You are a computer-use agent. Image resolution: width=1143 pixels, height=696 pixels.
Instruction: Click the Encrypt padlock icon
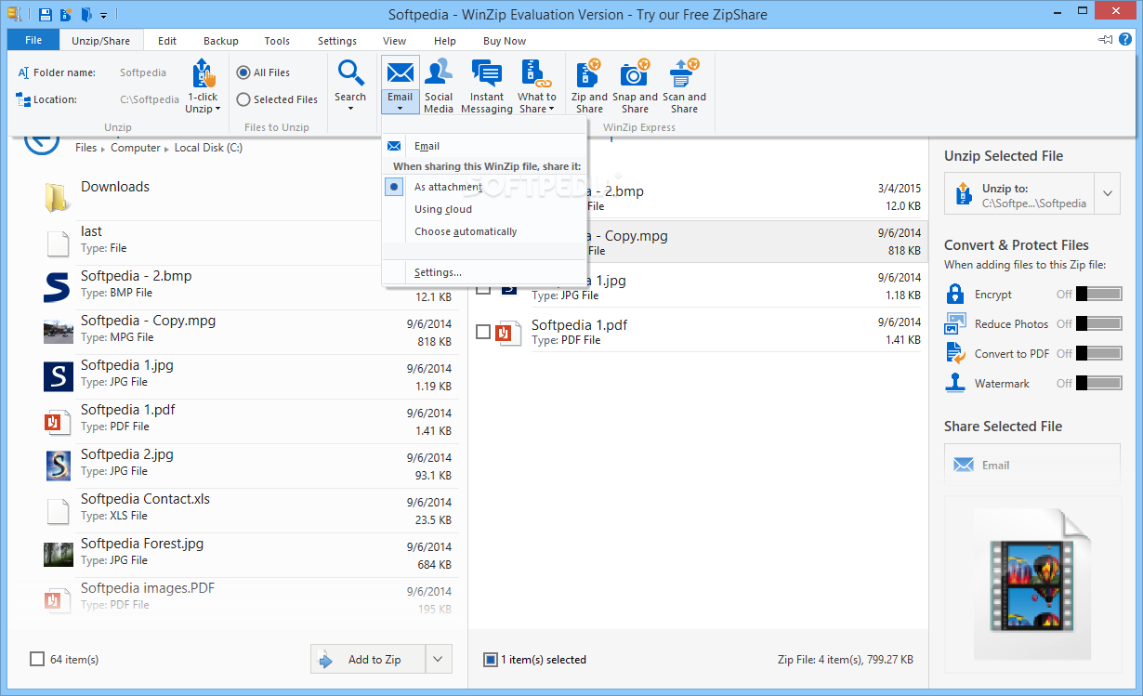[955, 295]
